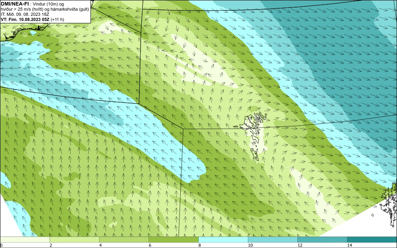Click the 2–4 m/s legend color swatch
Image resolution: width=397 pixels, height=248 pixels.
(x=75, y=240)
